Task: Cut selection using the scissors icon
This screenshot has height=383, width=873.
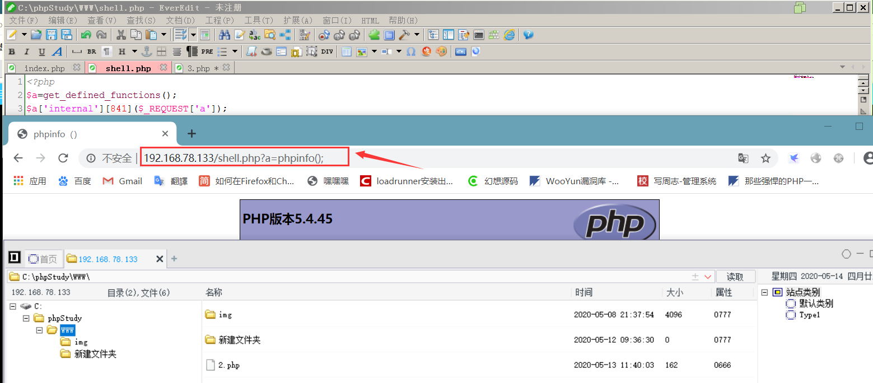Action: [121, 35]
